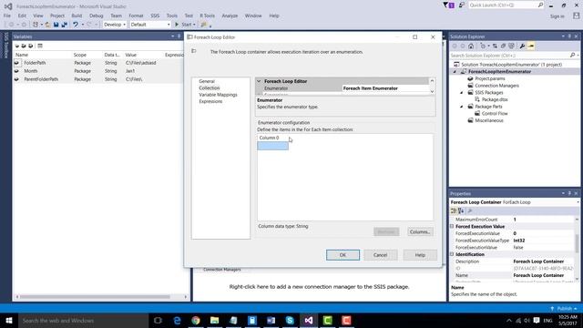Collapse Forced Execution Value category
The width and height of the screenshot is (583, 328).
point(452,227)
